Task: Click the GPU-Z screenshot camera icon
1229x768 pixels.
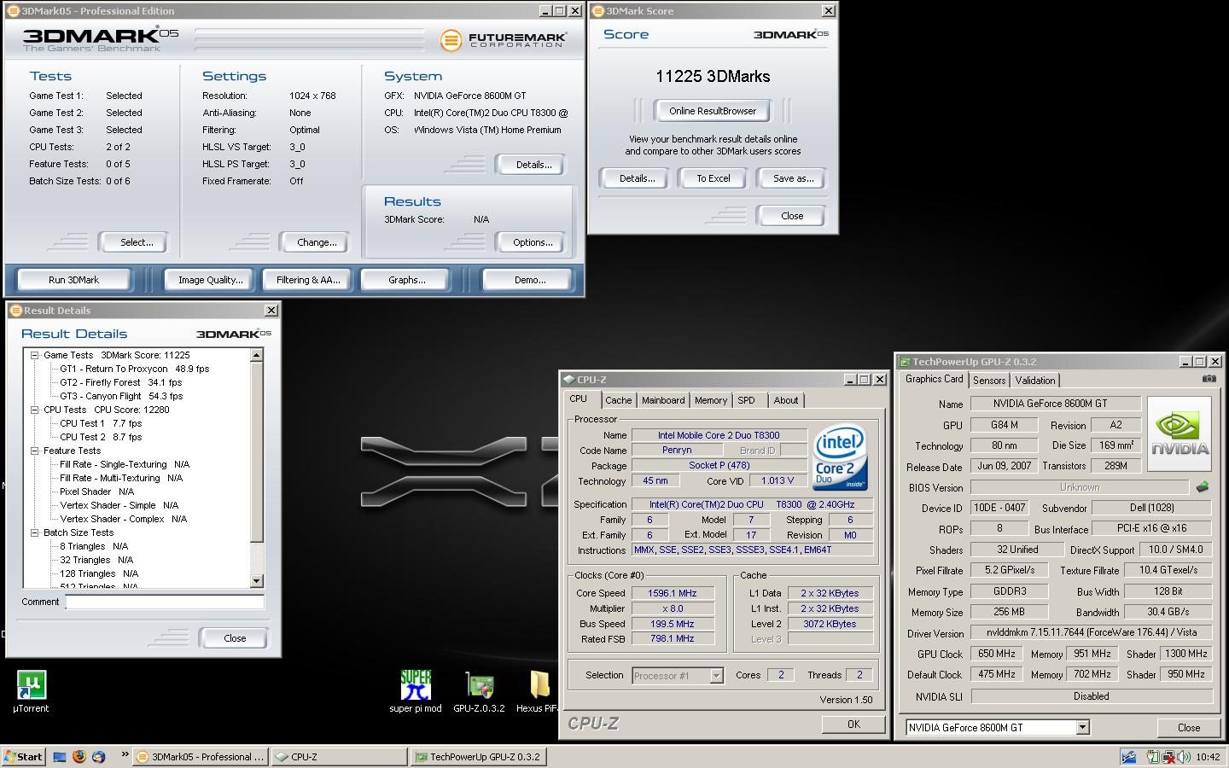Action: pos(1209,379)
